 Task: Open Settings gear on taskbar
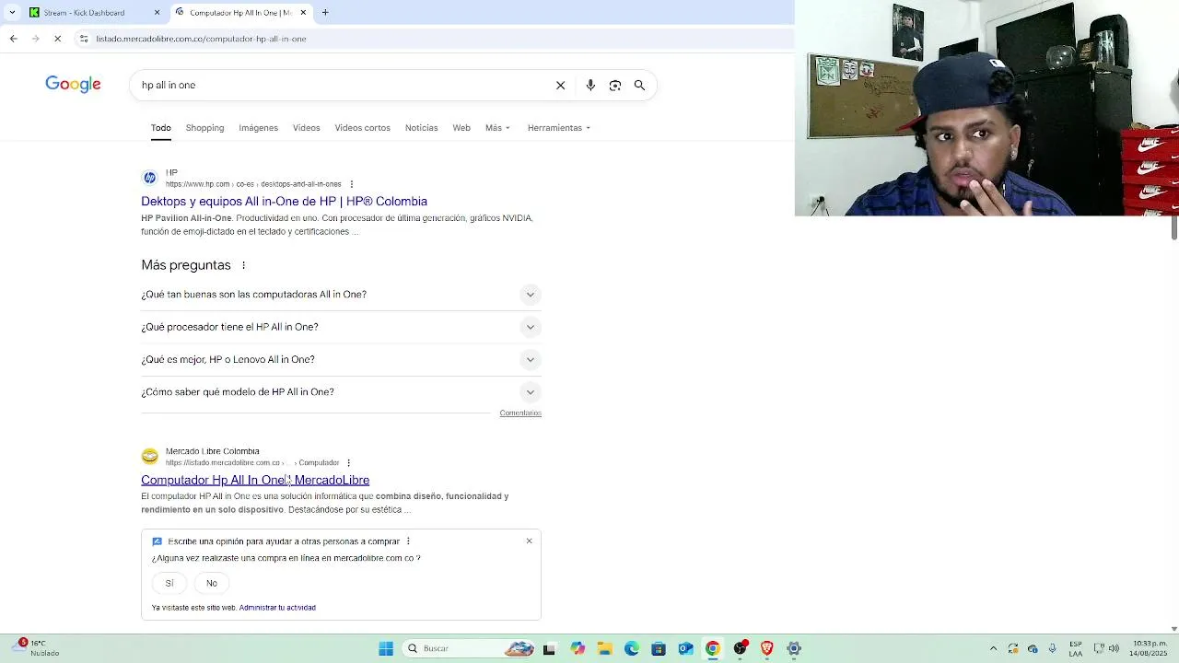pos(794,648)
